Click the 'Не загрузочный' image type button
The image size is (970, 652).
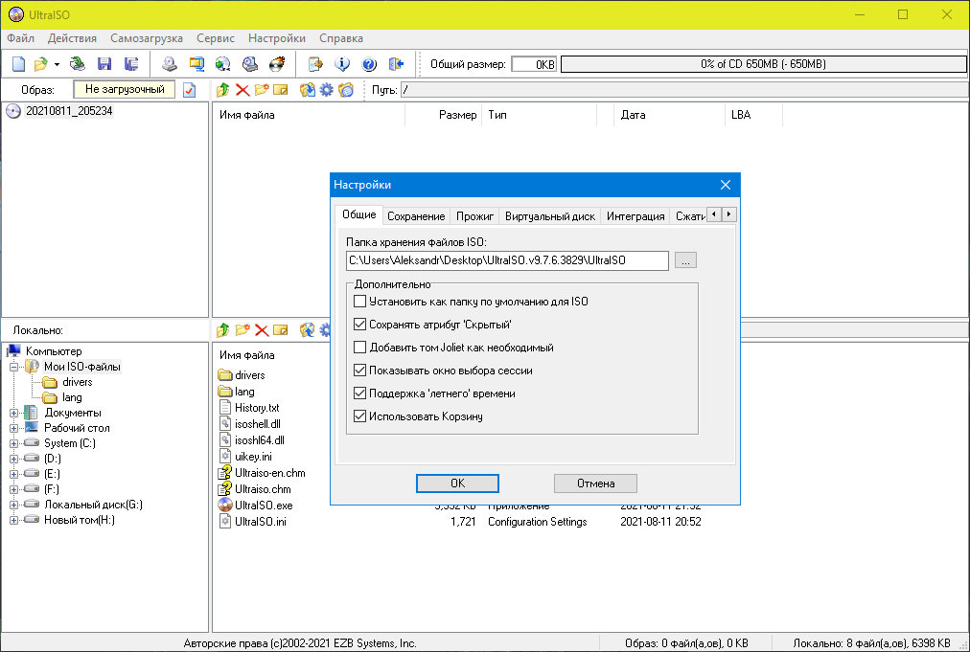point(125,90)
